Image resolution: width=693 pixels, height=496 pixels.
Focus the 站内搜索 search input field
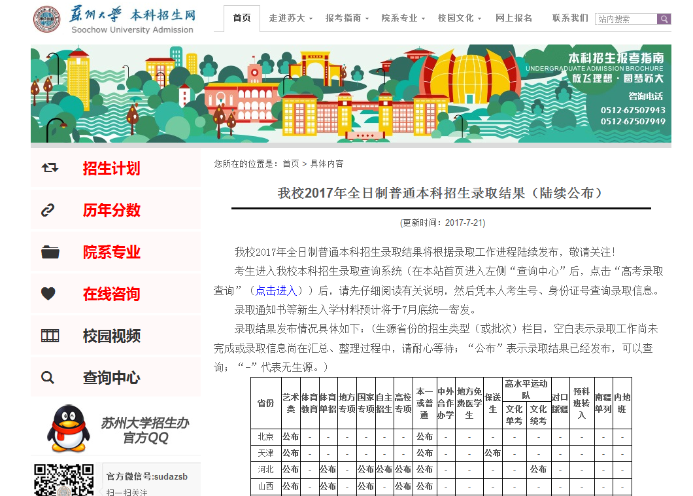click(626, 19)
